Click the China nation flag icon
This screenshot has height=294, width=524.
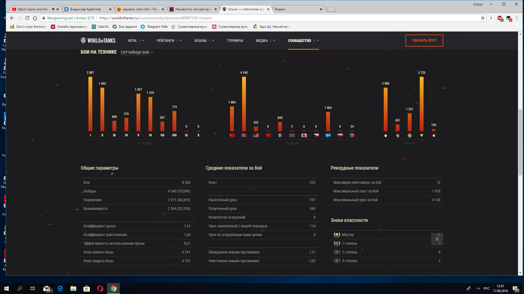268,135
